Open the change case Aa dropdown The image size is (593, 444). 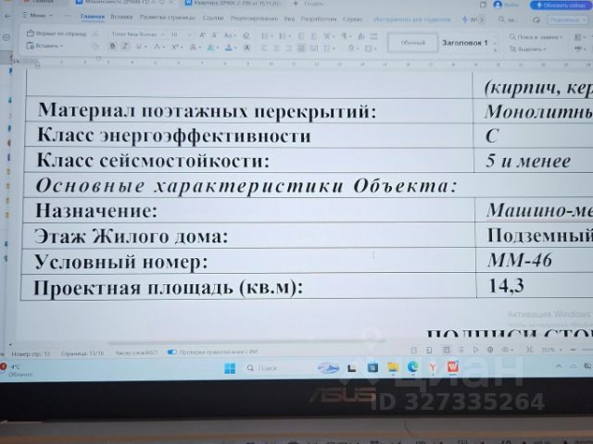tap(229, 35)
